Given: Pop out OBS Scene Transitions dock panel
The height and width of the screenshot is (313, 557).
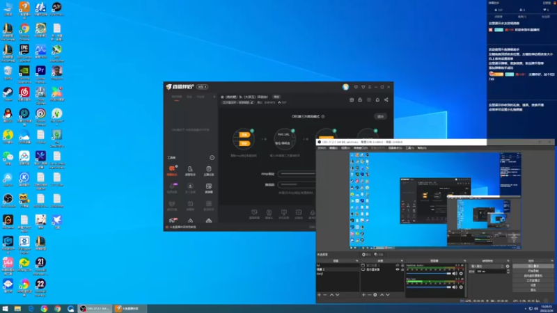Looking at the screenshot, I should 508,261.
